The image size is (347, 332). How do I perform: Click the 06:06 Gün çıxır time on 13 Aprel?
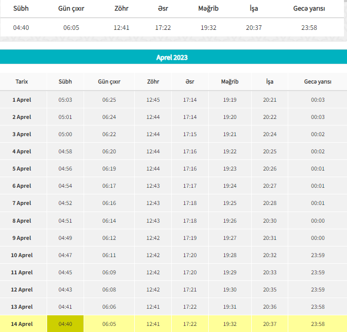109,307
